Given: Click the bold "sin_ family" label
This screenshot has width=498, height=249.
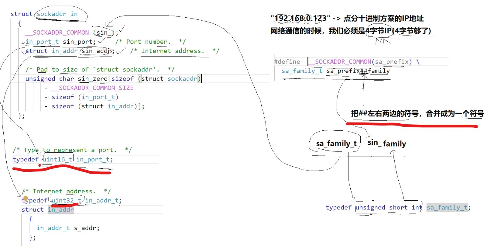Looking at the screenshot, I should click(387, 143).
